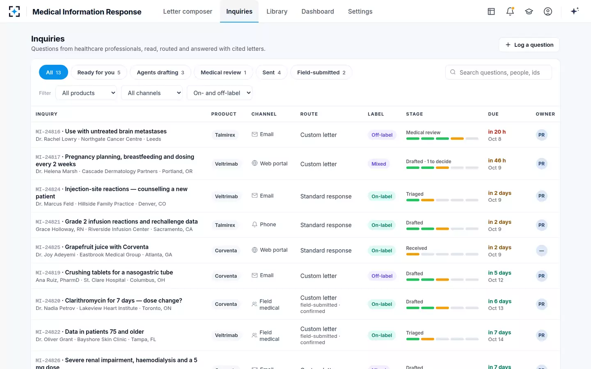
Task: Open the notifications bell
Action: [510, 11]
